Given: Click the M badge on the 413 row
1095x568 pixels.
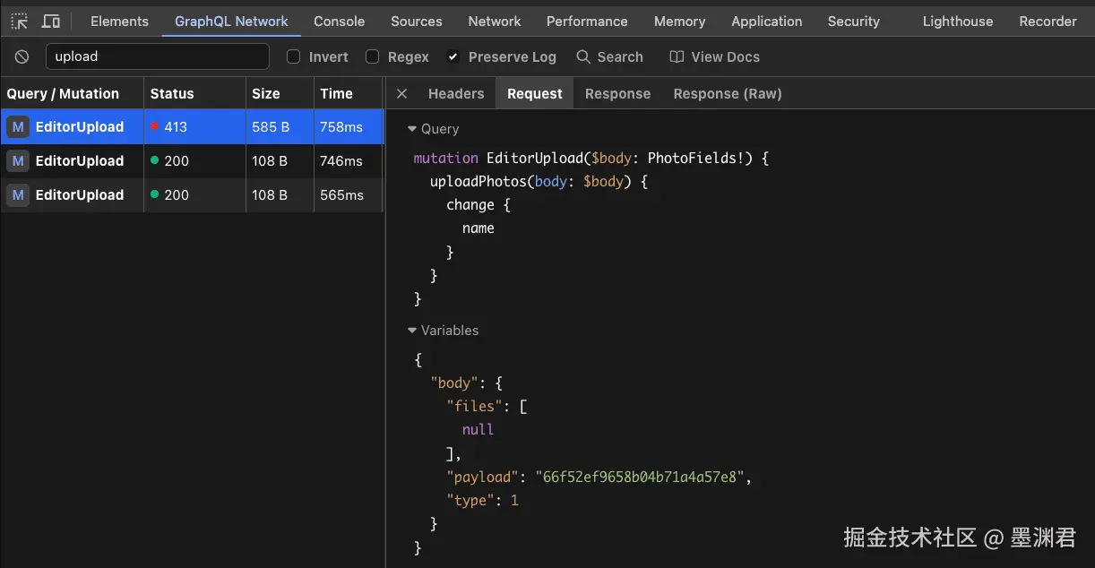Looking at the screenshot, I should click(18, 127).
